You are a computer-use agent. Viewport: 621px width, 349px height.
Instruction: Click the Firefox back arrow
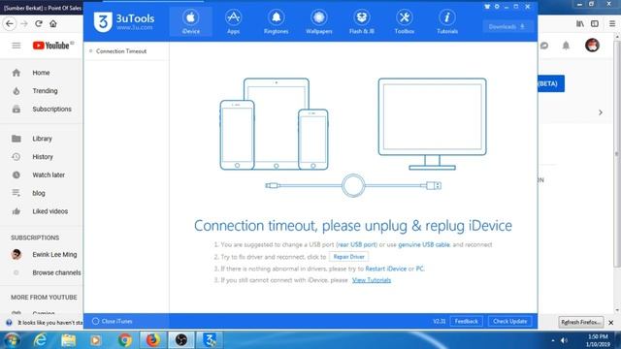pos(10,23)
